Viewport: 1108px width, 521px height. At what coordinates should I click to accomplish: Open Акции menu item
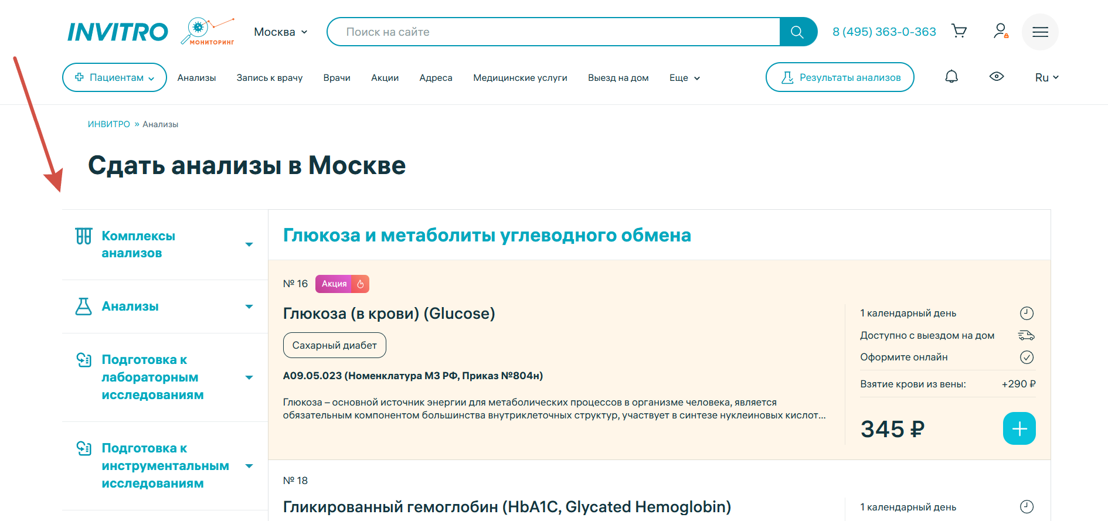click(385, 78)
